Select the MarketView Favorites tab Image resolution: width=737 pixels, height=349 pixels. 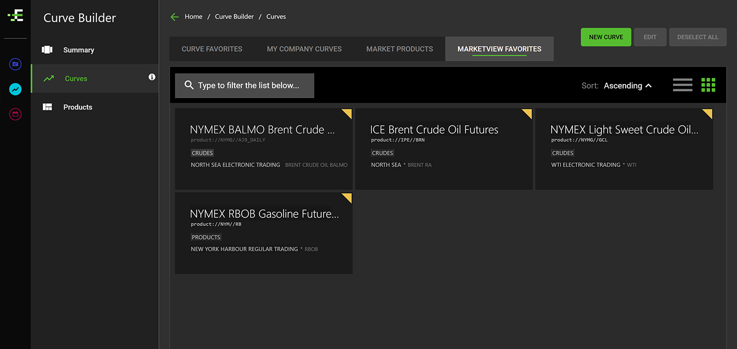[x=499, y=49]
